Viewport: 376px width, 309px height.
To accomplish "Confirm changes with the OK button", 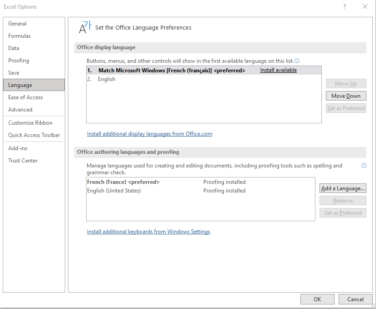I will (317, 299).
